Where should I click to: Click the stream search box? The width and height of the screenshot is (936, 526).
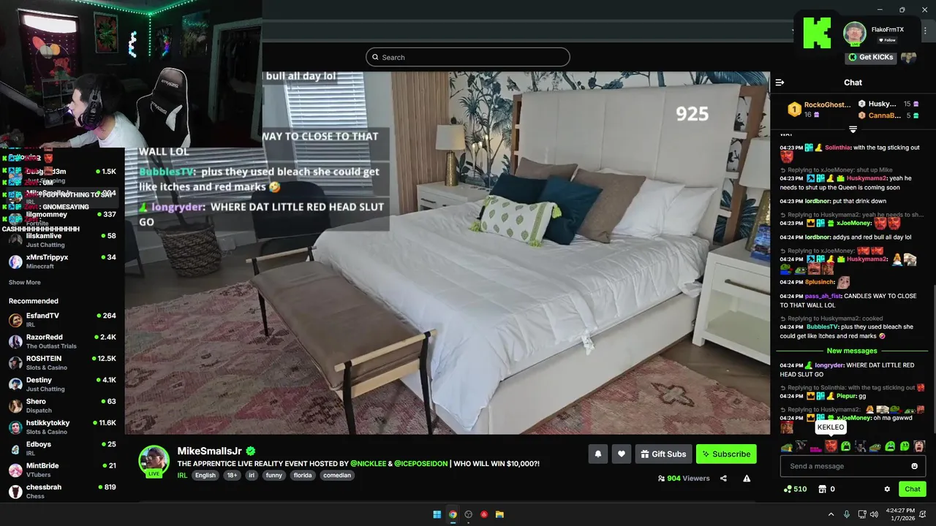pos(468,57)
